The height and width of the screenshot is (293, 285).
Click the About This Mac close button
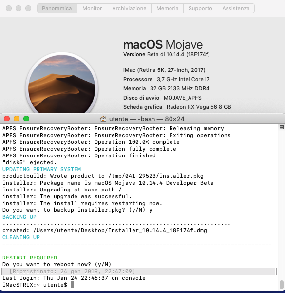pos(9,8)
